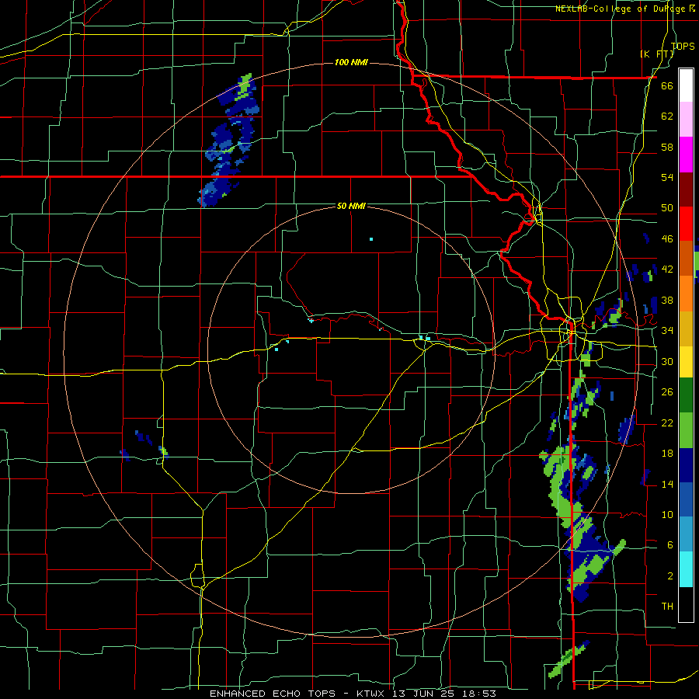The width and height of the screenshot is (699, 699).
Task: Click the "22" legend value
Action: (x=667, y=423)
